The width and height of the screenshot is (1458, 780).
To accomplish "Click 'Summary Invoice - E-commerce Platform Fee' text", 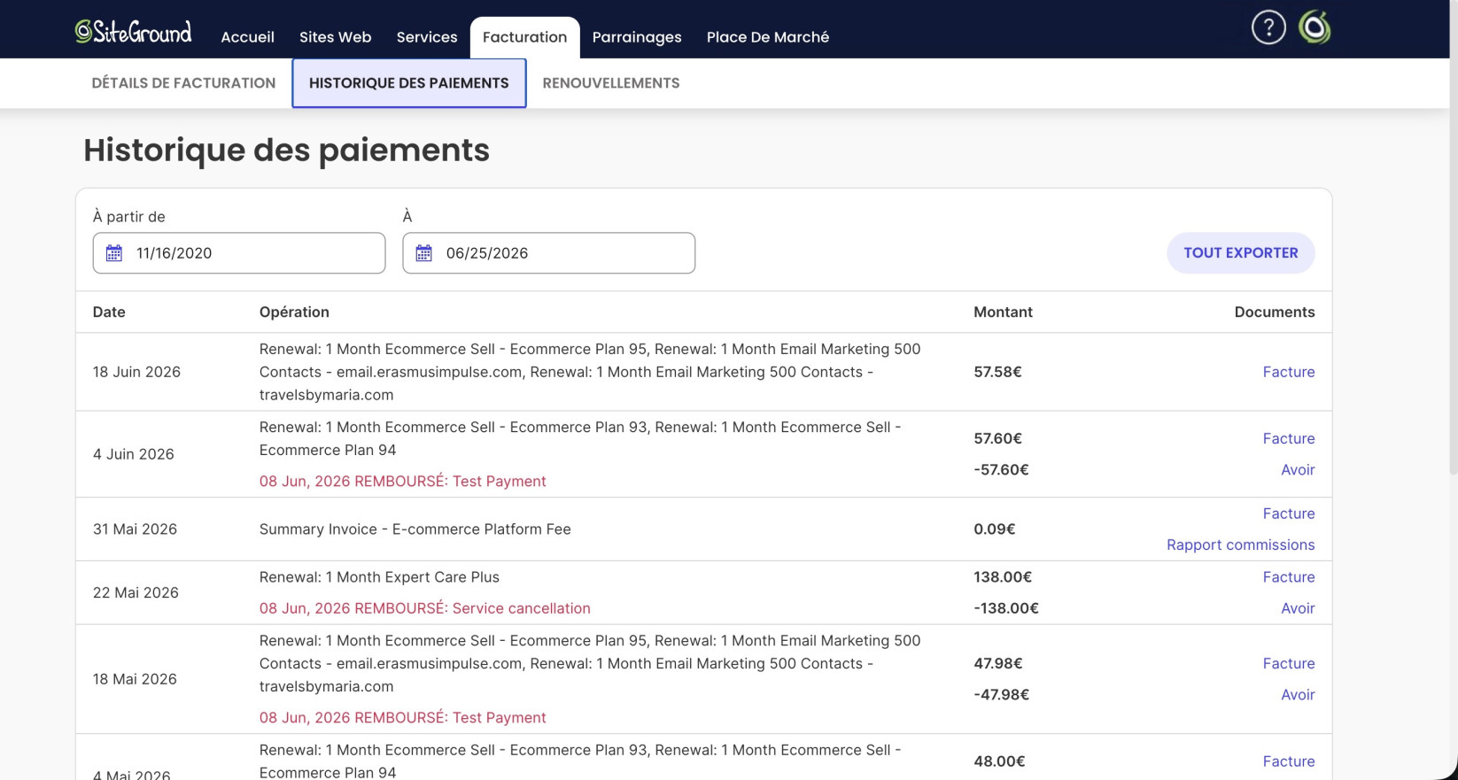I will click(415, 529).
